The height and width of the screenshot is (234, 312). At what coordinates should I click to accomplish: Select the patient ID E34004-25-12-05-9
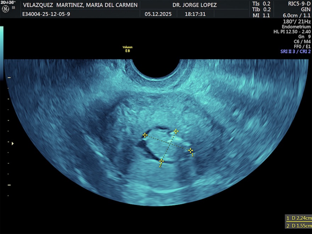pos(46,14)
